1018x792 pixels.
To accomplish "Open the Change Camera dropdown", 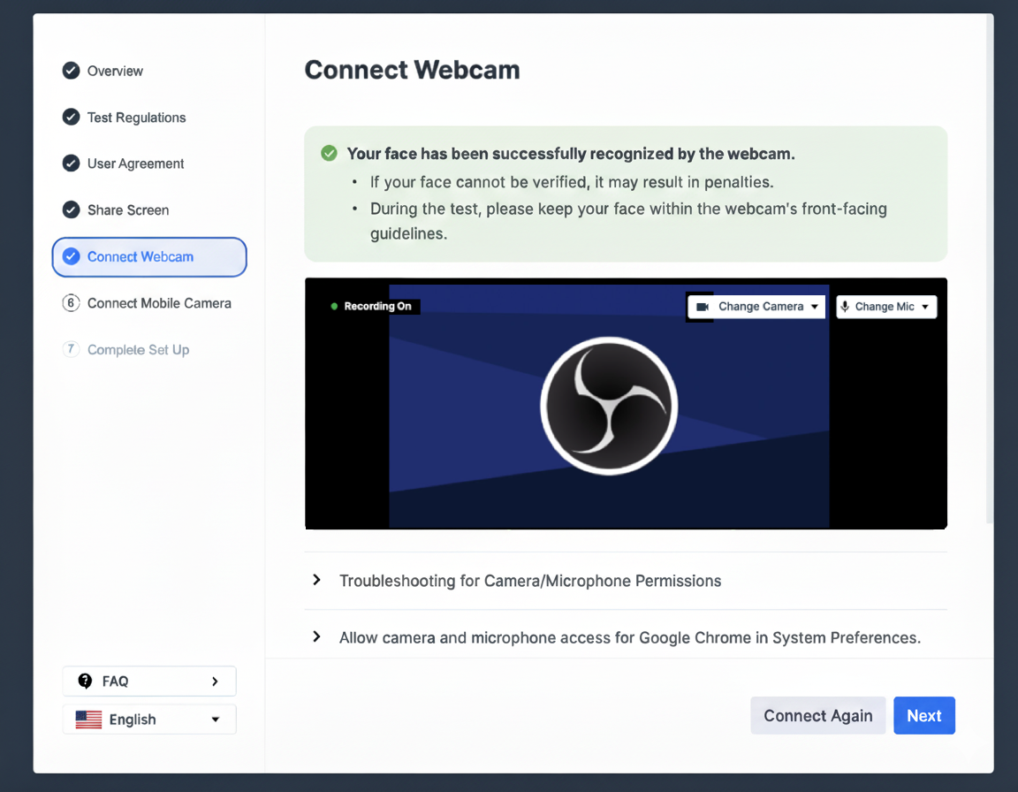I will 756,307.
